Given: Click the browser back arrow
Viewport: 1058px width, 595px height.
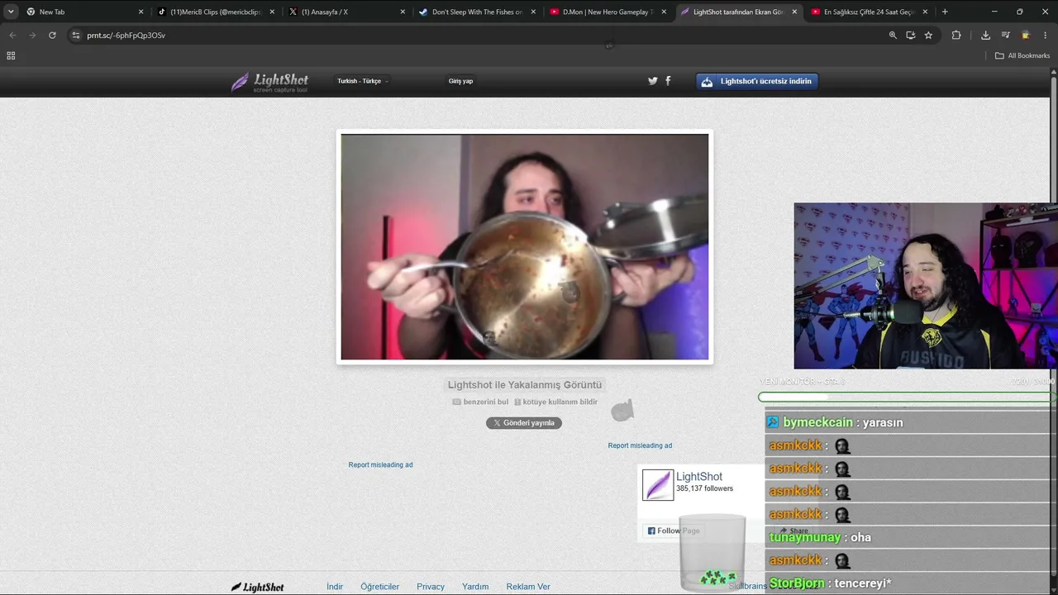Looking at the screenshot, I should pos(12,36).
